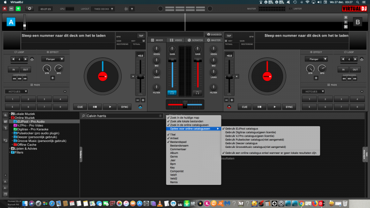The image size is (370, 208).
Task: Expand Lokale Muziek tree folder
Action: tap(10, 114)
